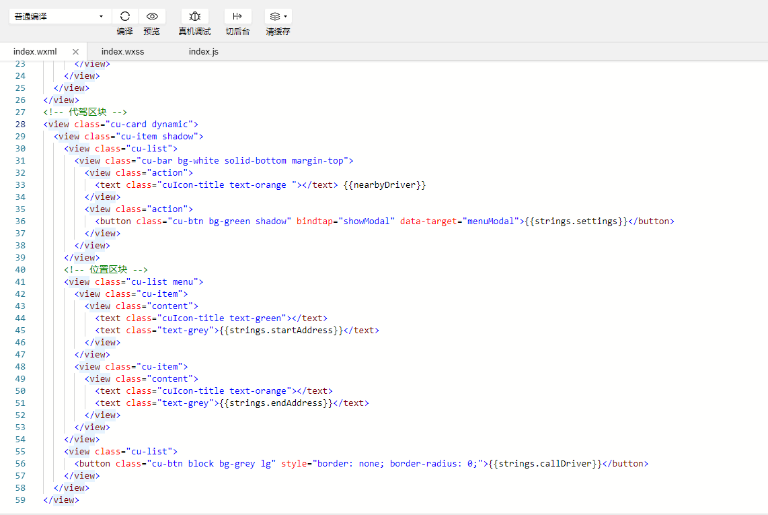Open the index.js tab

(203, 51)
